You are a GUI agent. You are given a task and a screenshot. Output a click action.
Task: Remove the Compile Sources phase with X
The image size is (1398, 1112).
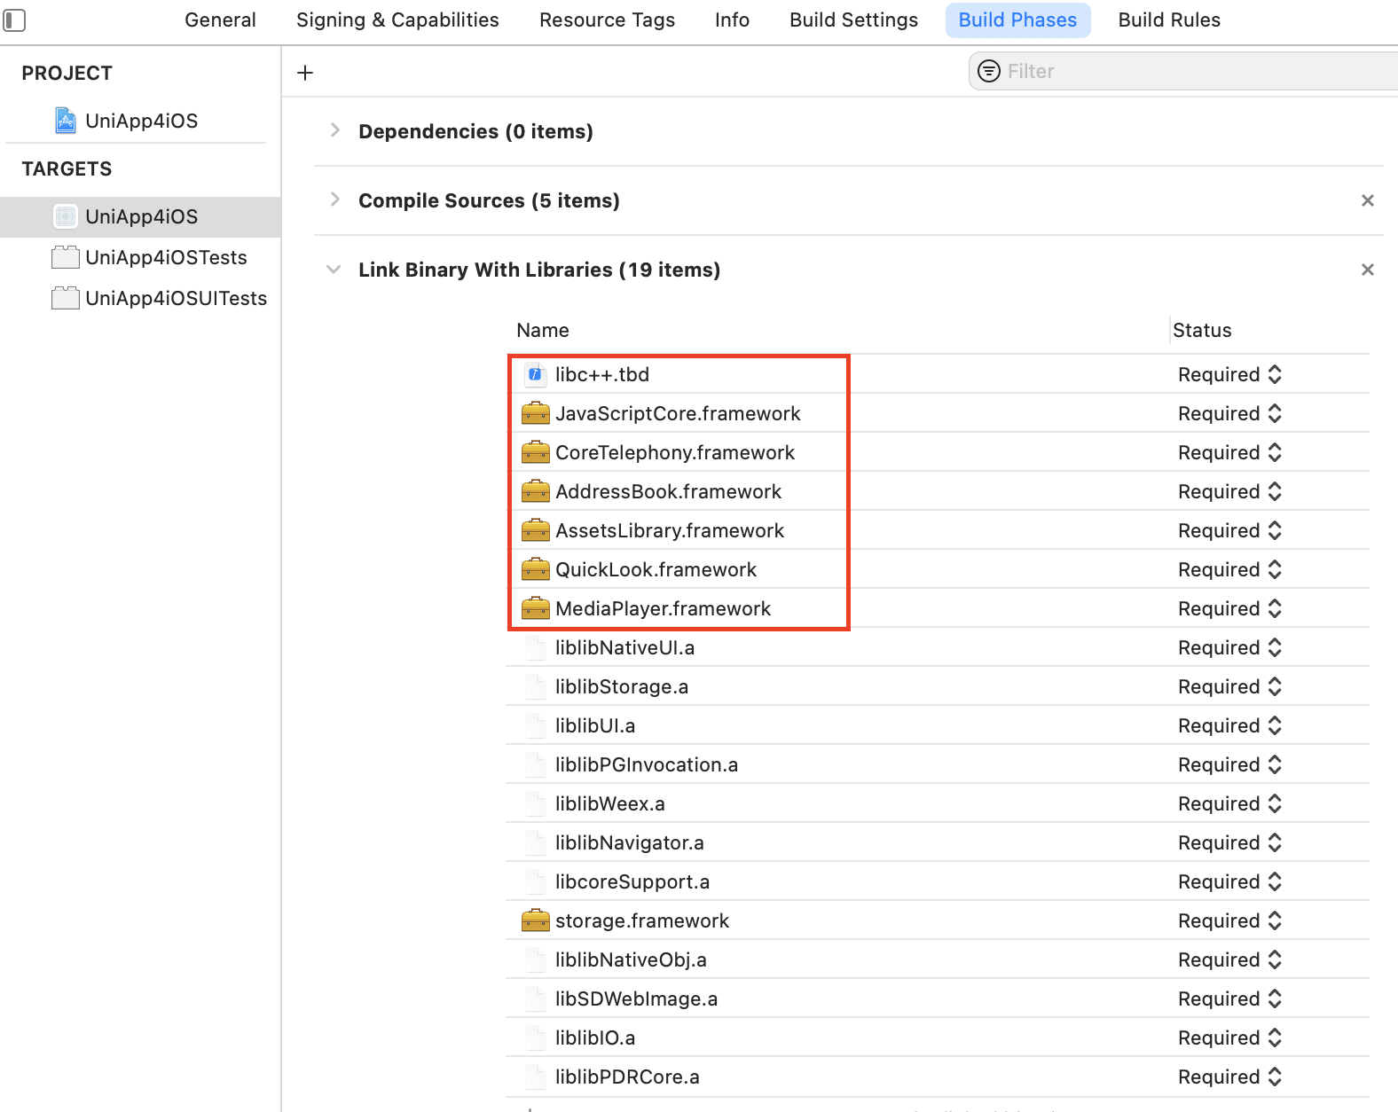pos(1368,200)
